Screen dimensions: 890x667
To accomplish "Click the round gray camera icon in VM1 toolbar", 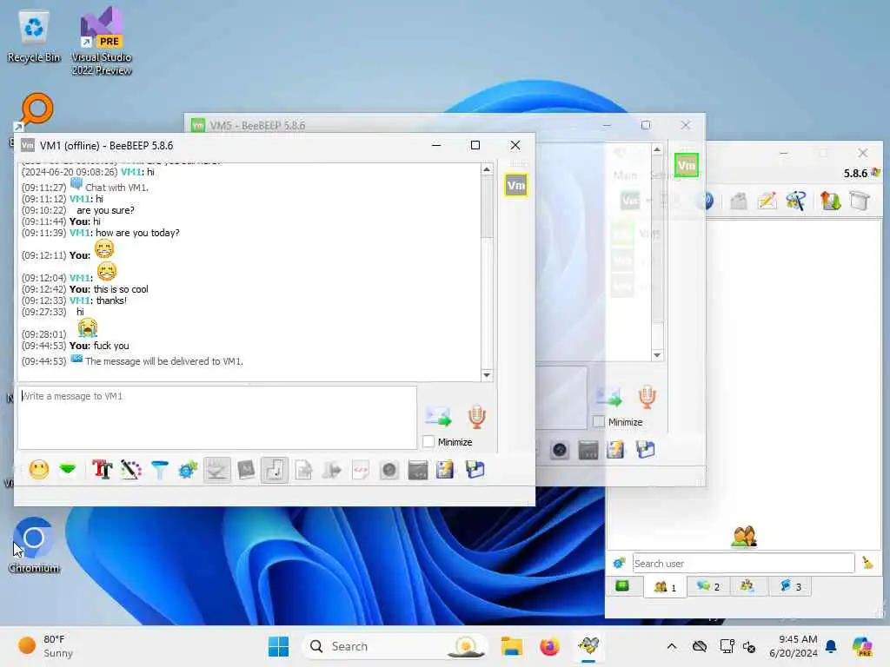I will (389, 470).
